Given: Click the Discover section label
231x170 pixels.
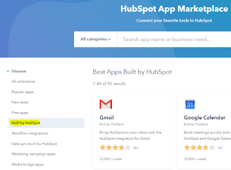Looking at the screenshot, I should click(19, 71).
